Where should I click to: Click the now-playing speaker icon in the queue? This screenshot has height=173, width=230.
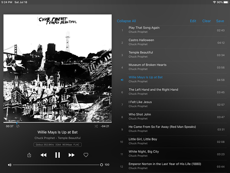pos(122,80)
